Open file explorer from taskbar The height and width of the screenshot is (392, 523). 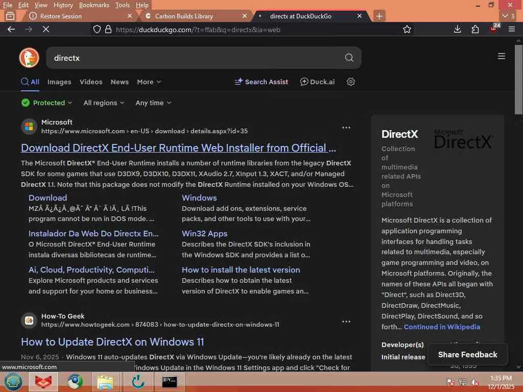tap(105, 382)
